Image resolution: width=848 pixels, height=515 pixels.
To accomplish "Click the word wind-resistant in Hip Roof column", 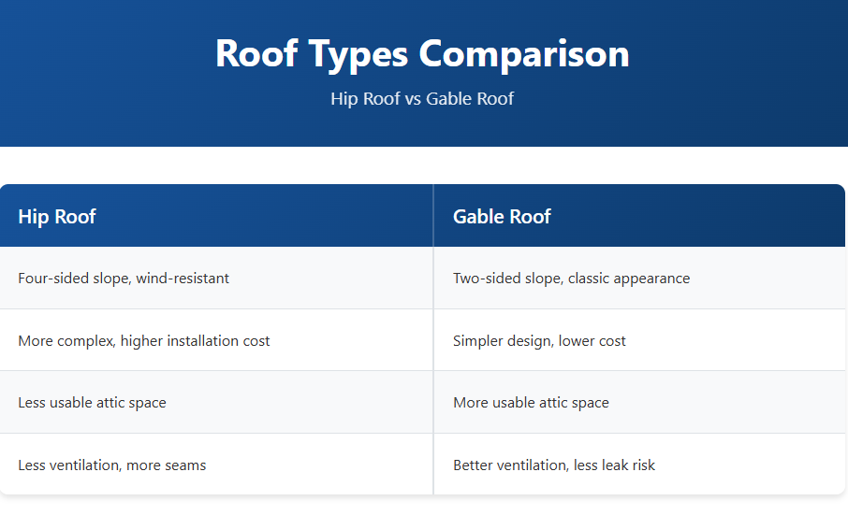I will click(x=183, y=279).
